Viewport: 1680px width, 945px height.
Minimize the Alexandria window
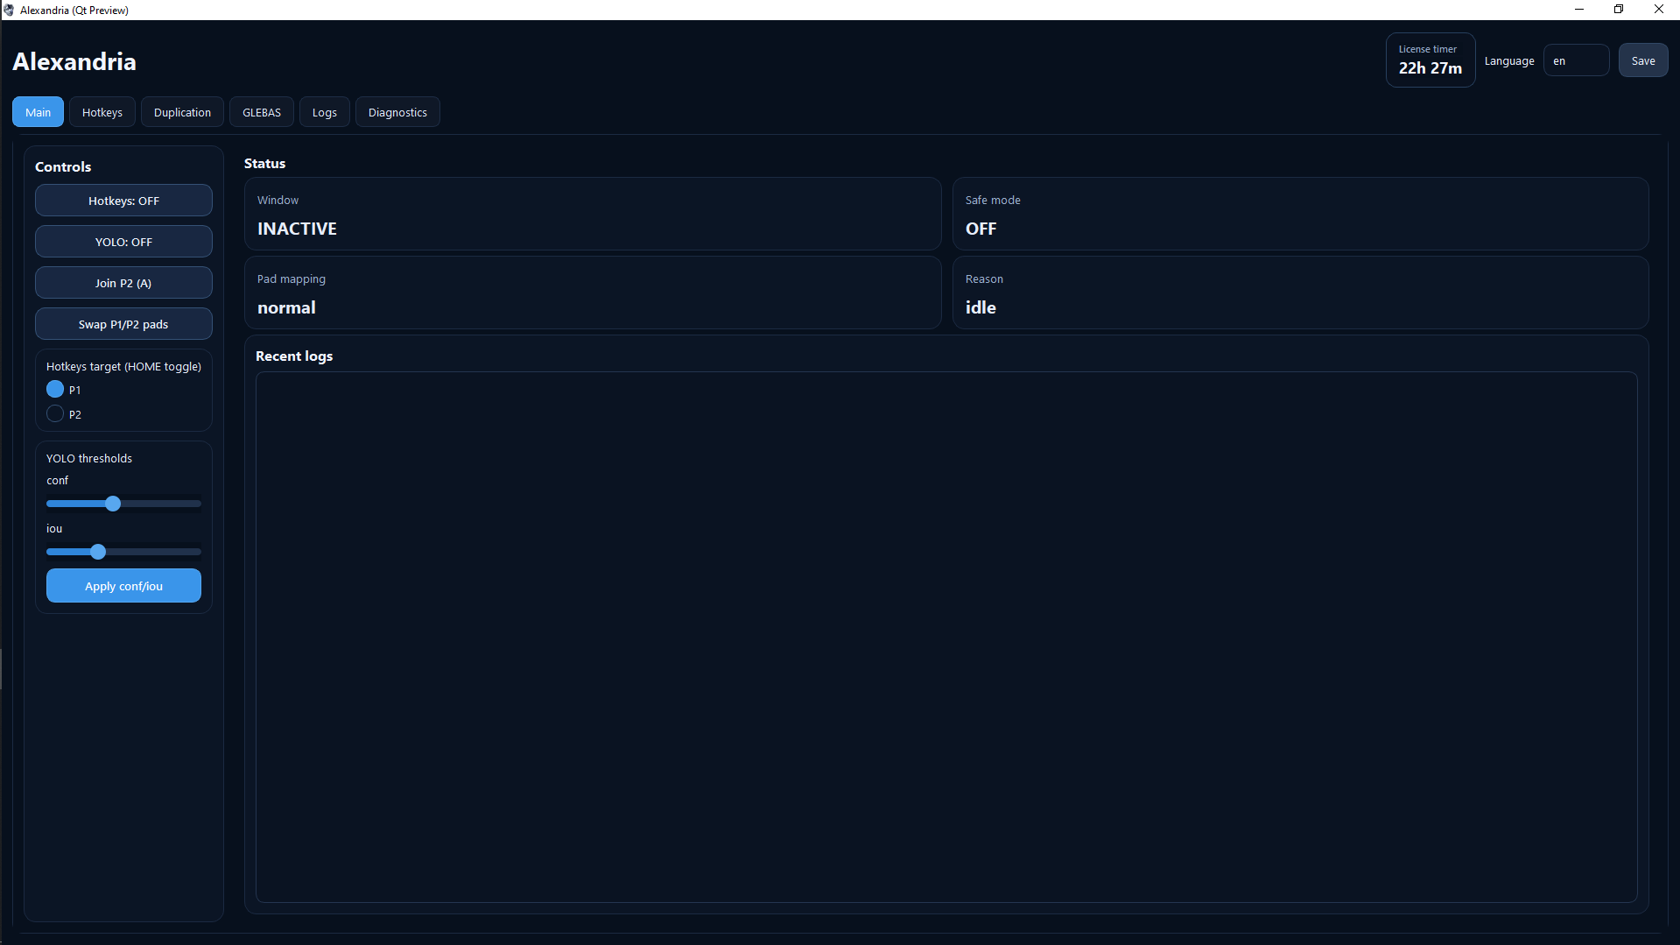tap(1579, 10)
